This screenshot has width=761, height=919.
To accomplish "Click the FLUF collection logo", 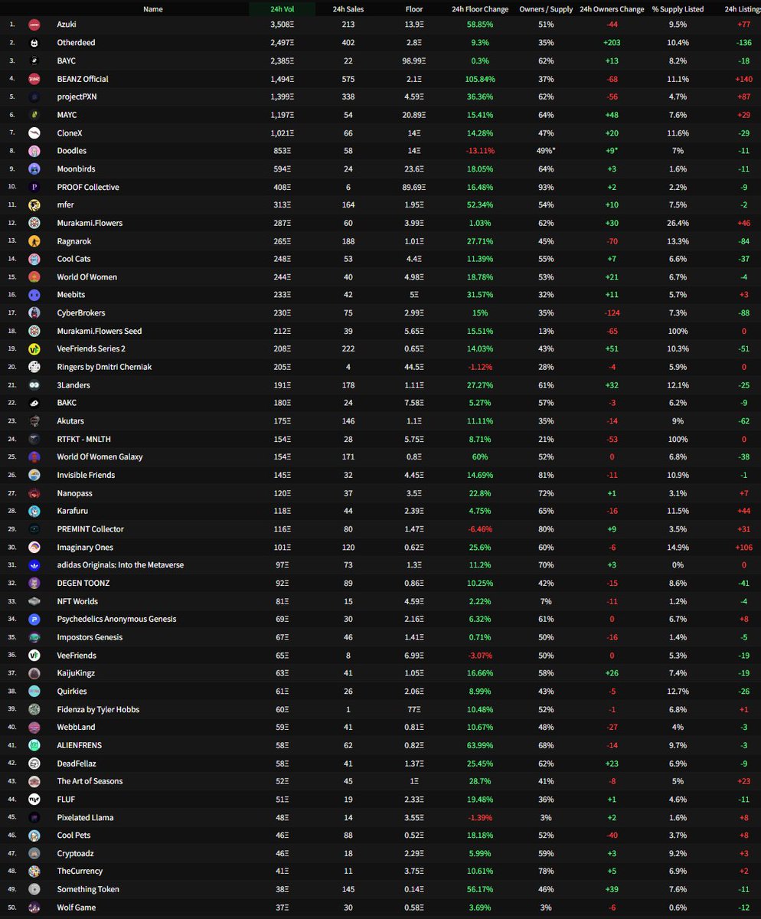I will point(34,800).
